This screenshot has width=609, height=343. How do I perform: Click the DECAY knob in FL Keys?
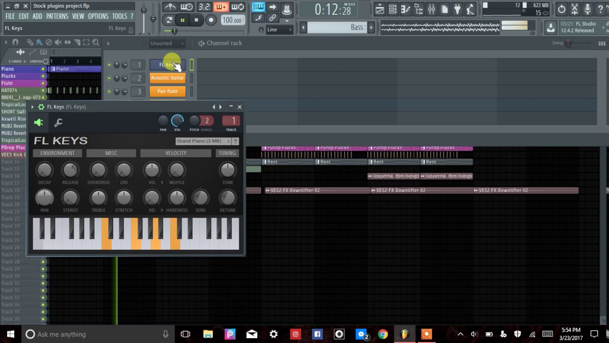(44, 170)
